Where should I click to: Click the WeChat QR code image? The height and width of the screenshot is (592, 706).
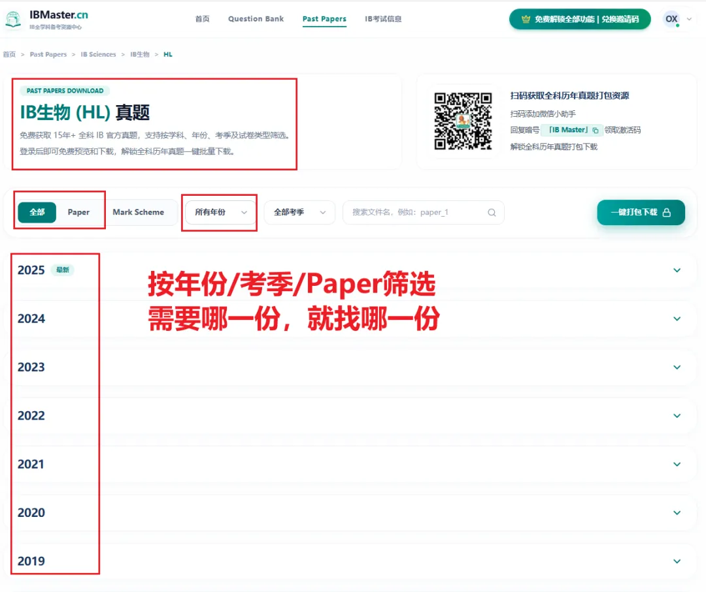[x=462, y=121]
